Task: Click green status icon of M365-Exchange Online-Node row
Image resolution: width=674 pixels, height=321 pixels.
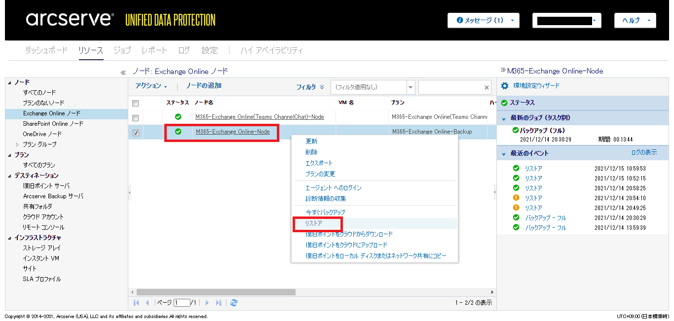Action: pos(178,132)
